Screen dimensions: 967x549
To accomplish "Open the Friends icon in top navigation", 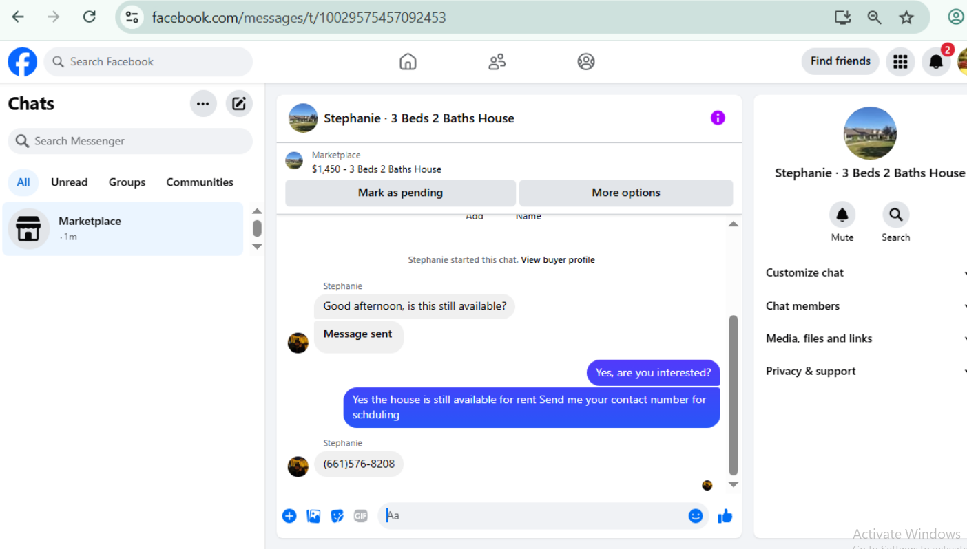I will tap(497, 62).
